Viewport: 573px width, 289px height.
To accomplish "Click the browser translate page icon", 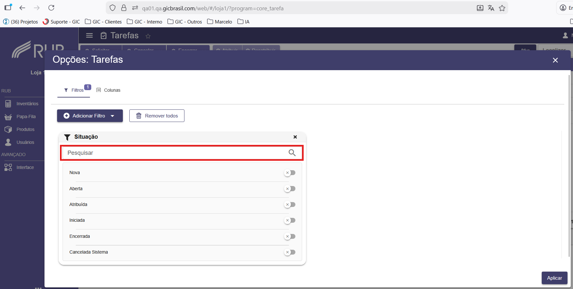I will (x=491, y=8).
